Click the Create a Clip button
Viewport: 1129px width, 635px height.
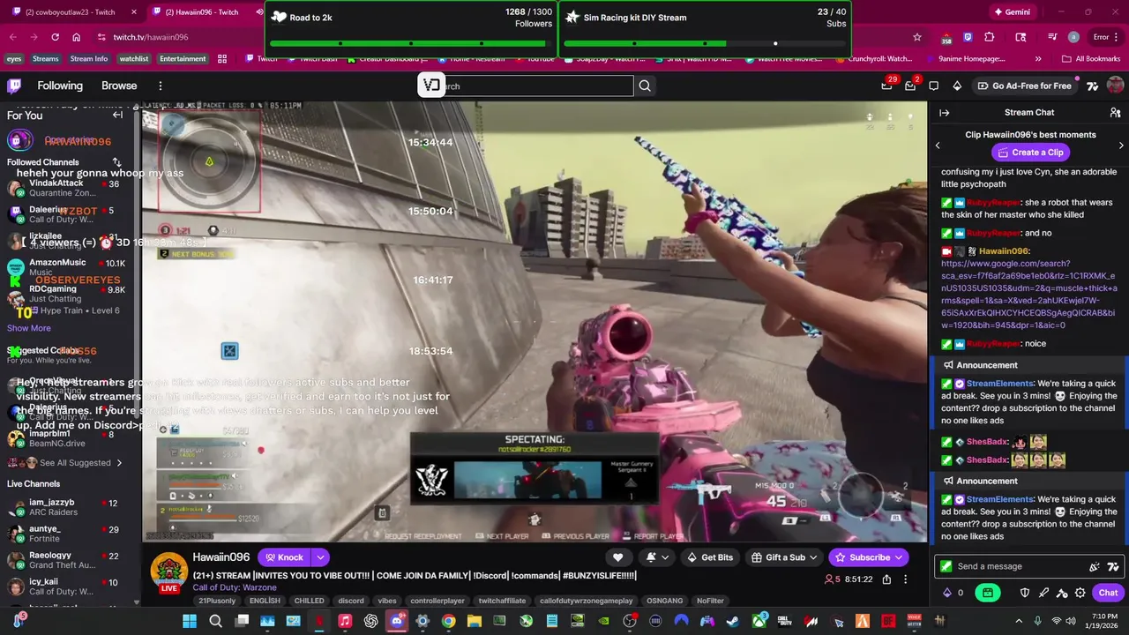1030,153
